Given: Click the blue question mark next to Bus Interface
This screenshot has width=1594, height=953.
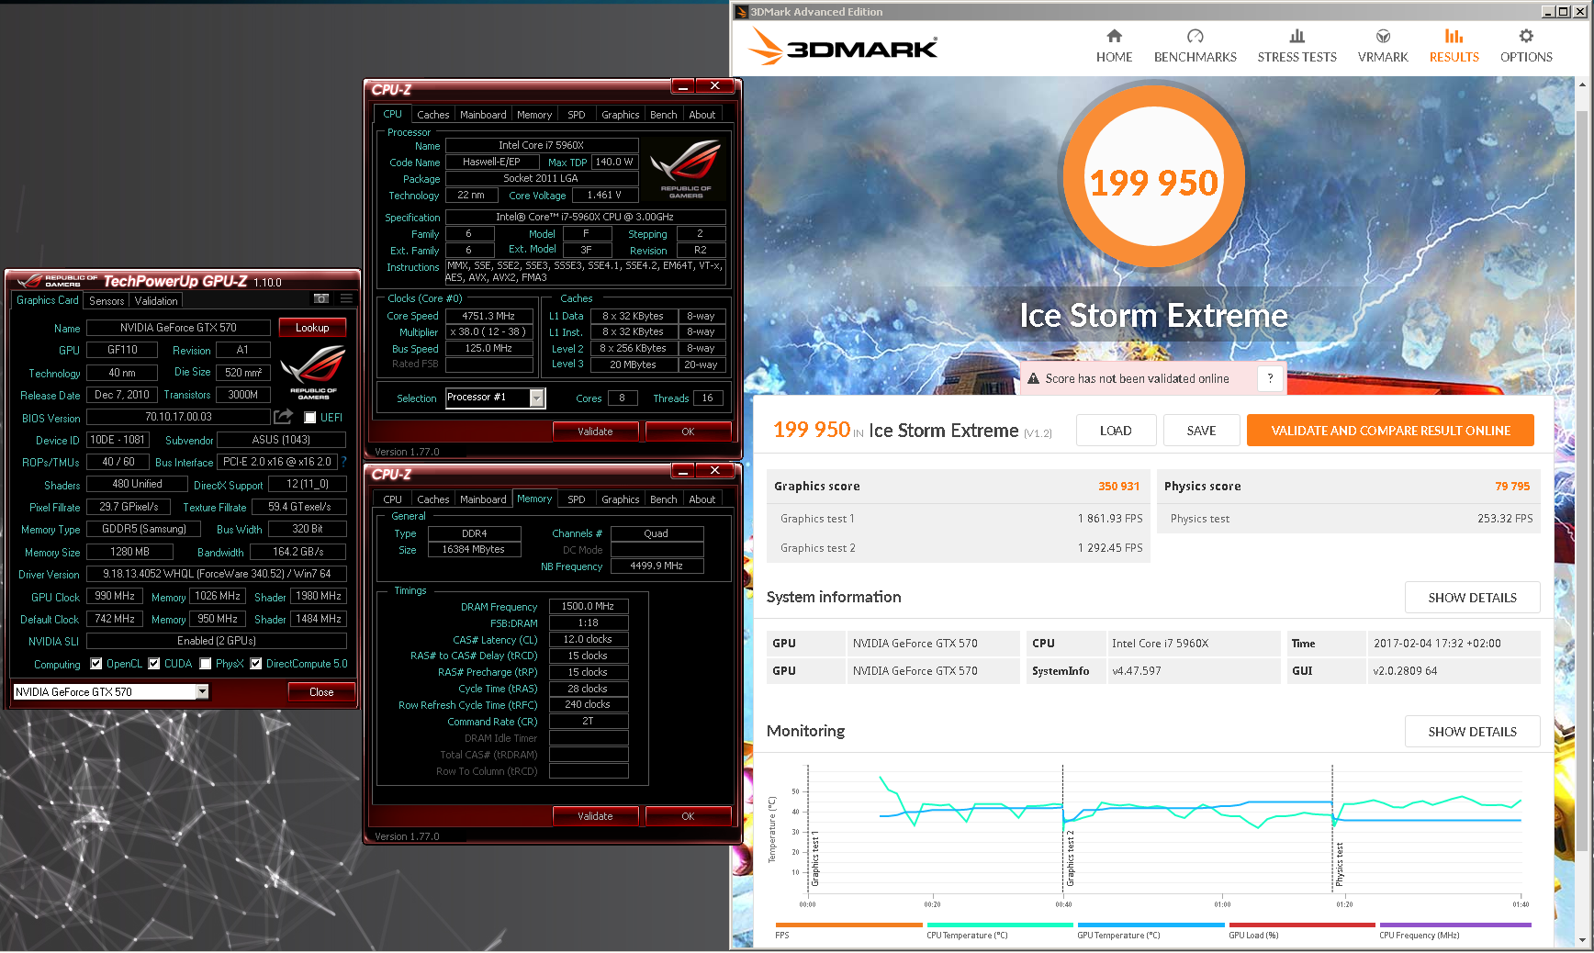Looking at the screenshot, I should pyautogui.click(x=344, y=462).
